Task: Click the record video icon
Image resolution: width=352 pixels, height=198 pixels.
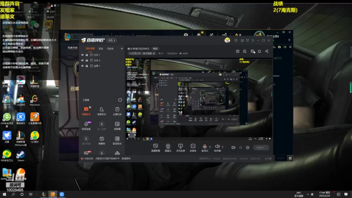Action: click(234, 147)
